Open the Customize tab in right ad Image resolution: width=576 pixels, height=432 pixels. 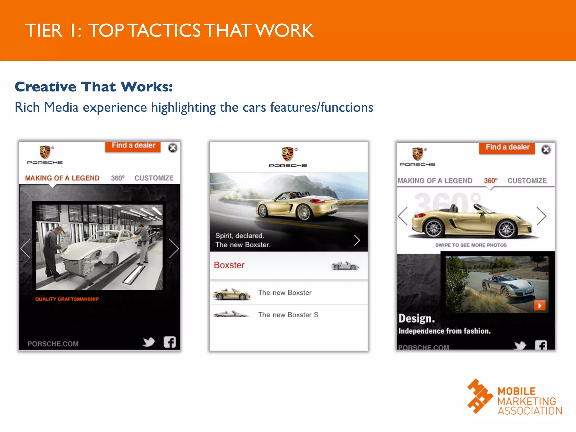[x=527, y=181]
